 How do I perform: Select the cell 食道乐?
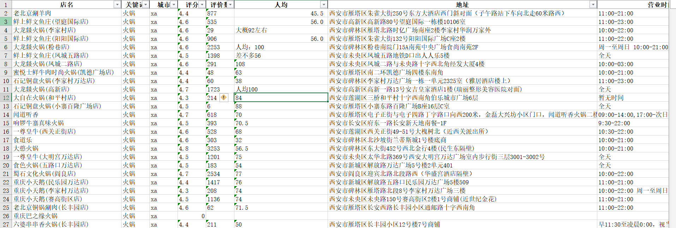point(67,140)
